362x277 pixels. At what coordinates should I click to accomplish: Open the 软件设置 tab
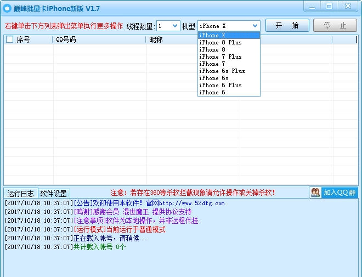coord(54,194)
